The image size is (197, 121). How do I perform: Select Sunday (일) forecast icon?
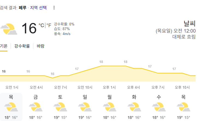click(85, 107)
